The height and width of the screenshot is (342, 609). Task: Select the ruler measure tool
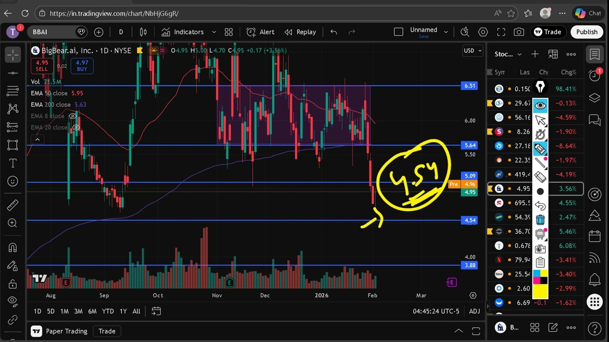click(13, 205)
